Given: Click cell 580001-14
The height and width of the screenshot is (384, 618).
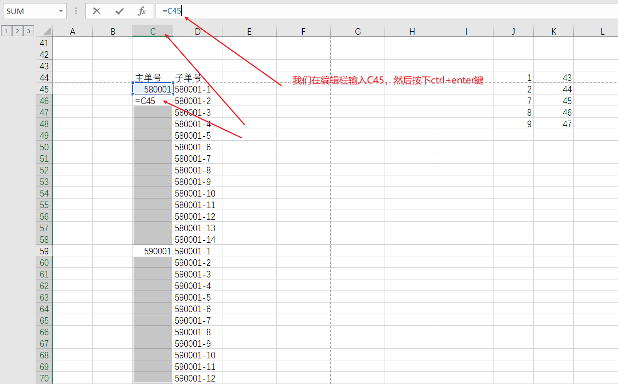Looking at the screenshot, I should 198,240.
